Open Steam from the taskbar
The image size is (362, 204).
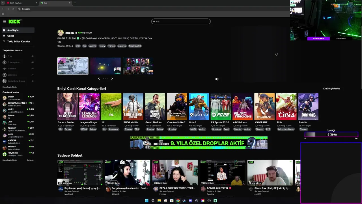[184, 201]
